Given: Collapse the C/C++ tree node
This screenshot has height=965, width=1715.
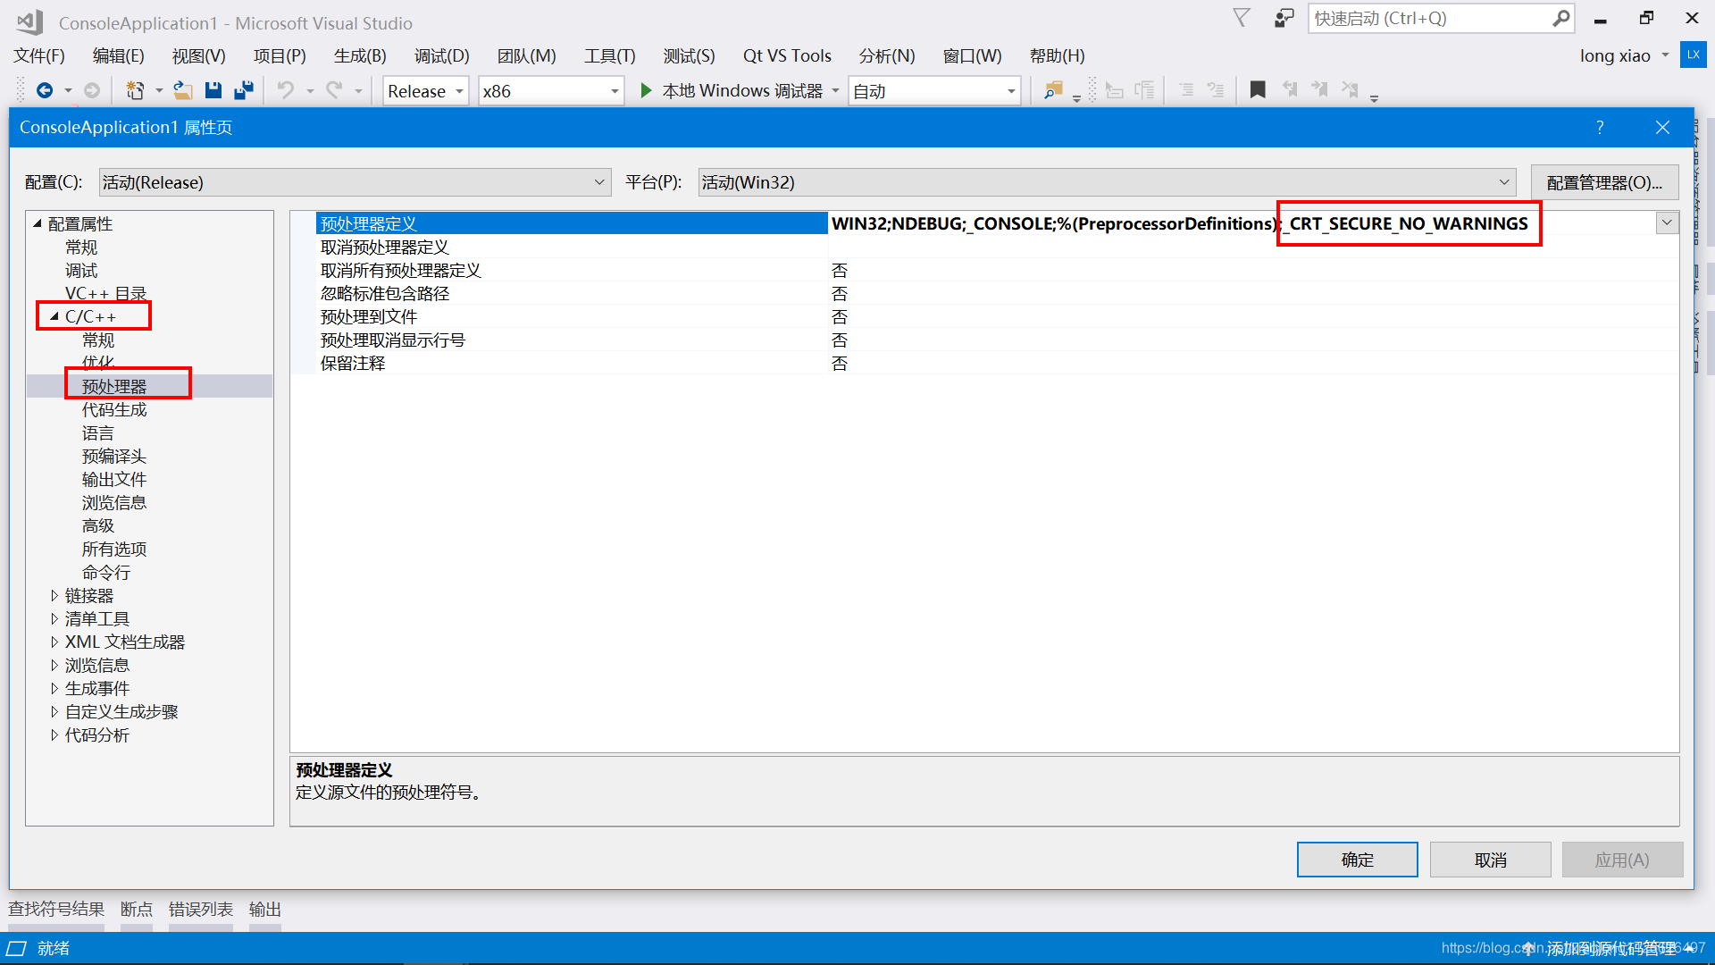Looking at the screenshot, I should 54,316.
